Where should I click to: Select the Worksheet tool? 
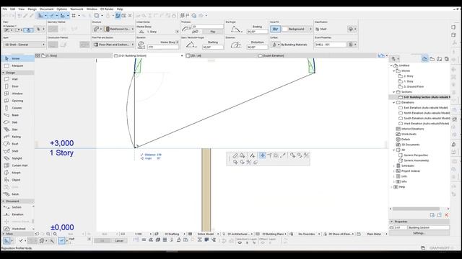pyautogui.click(x=17, y=229)
